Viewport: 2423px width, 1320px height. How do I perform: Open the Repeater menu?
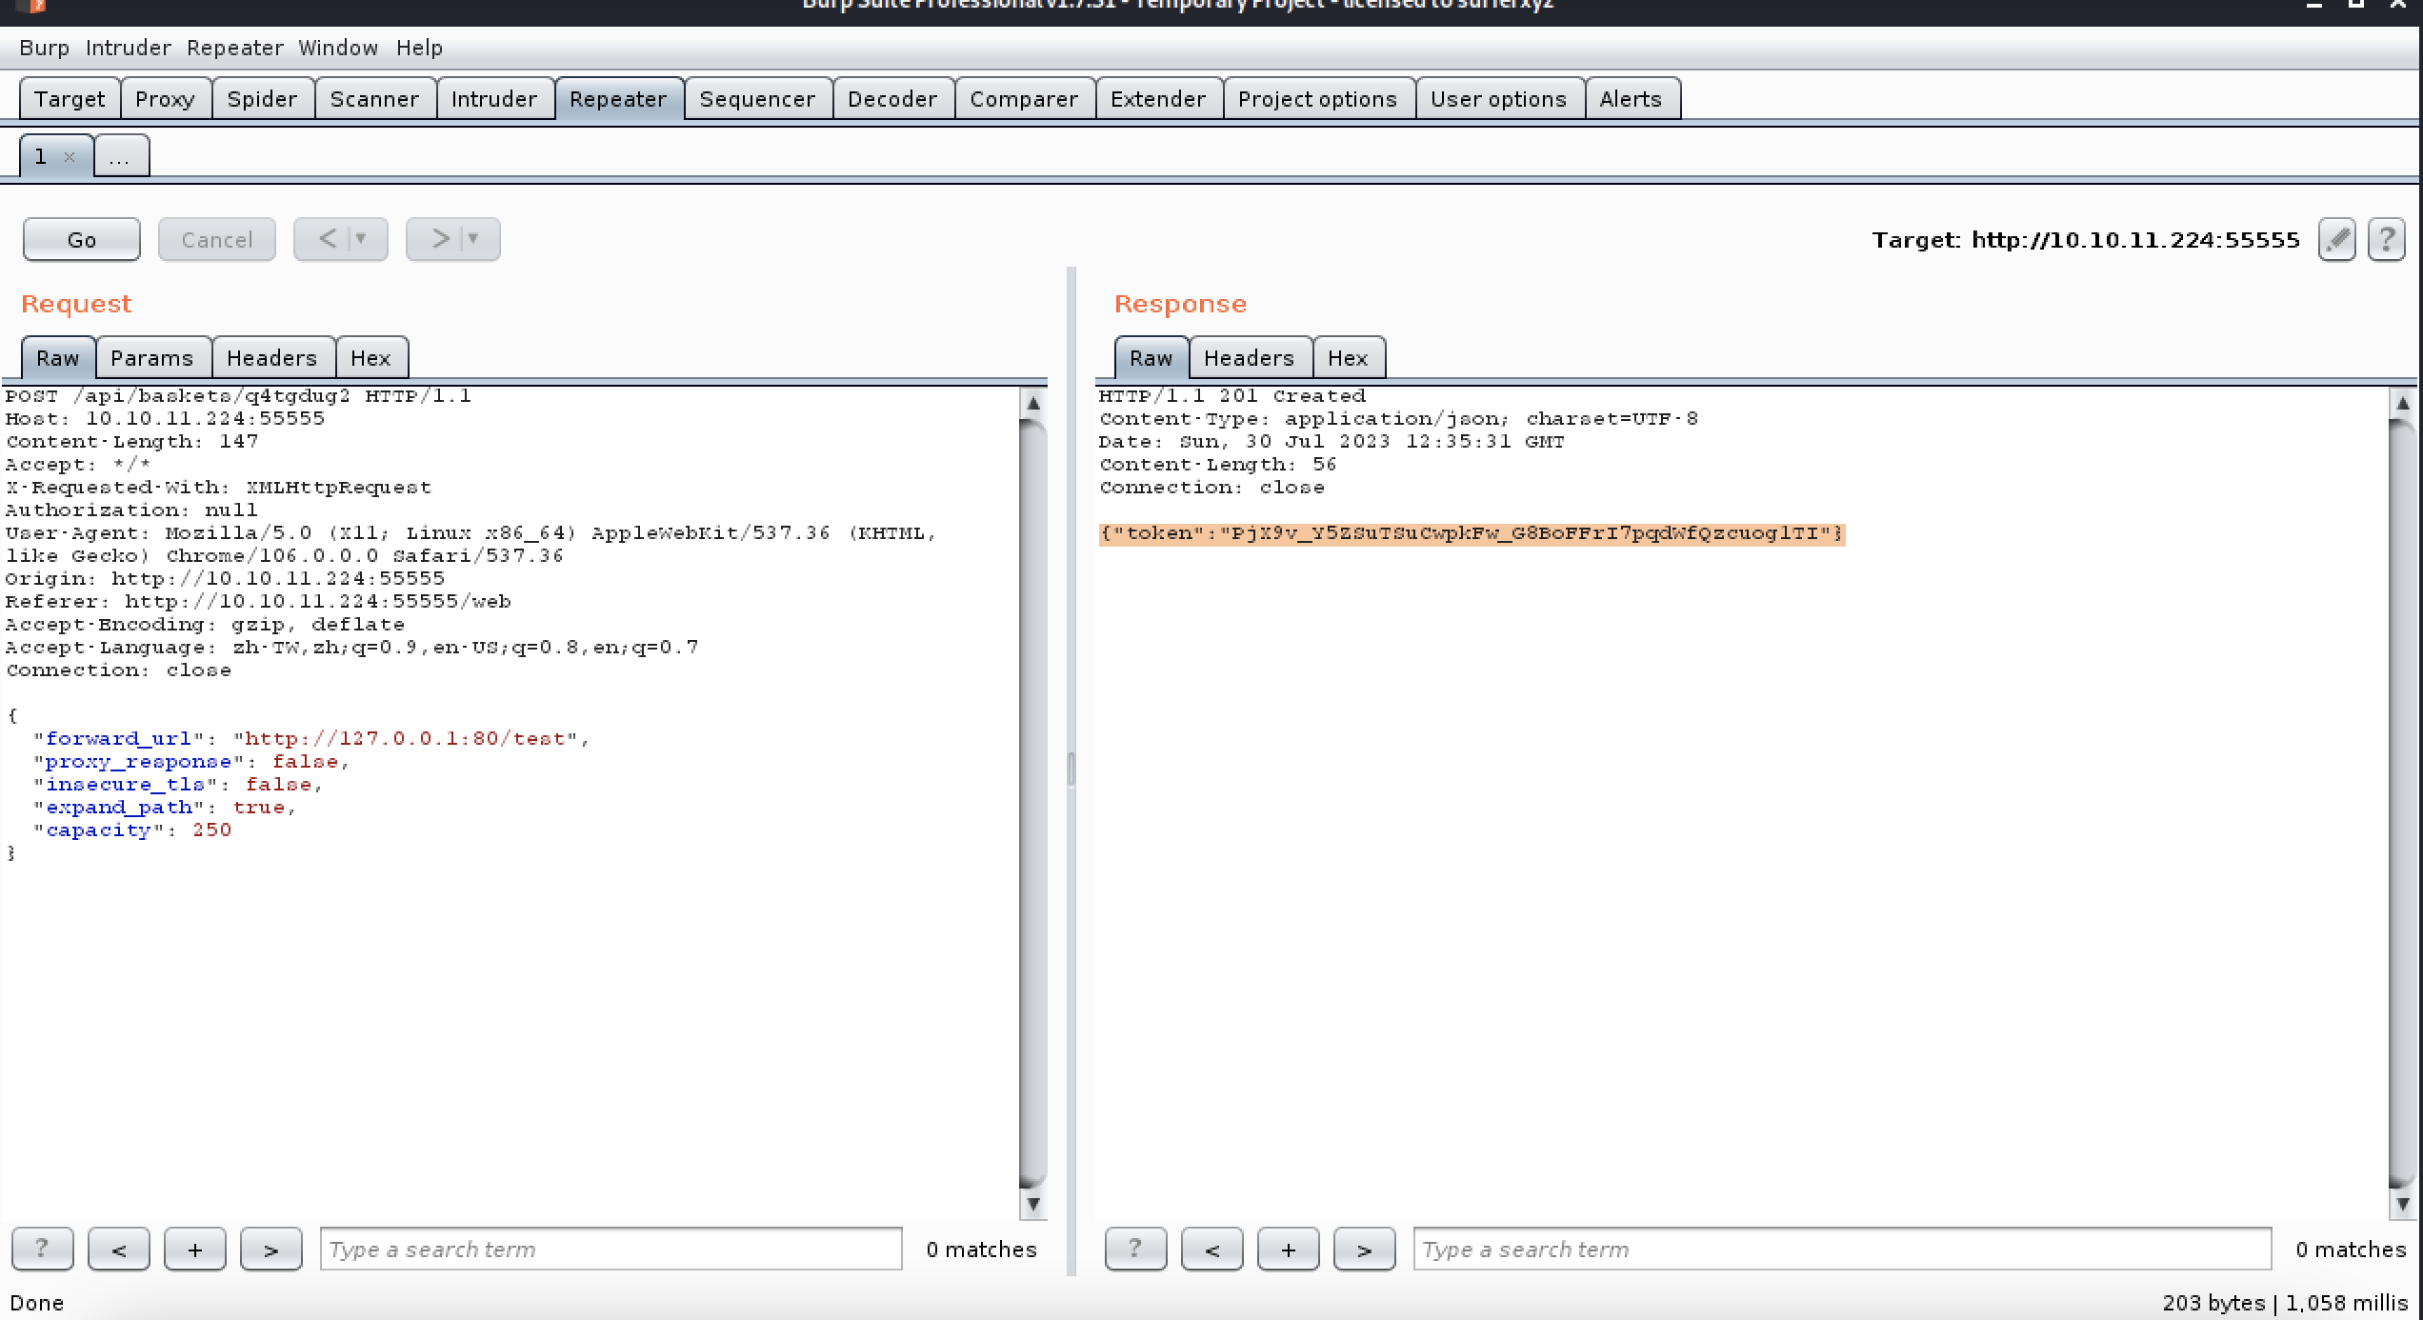[234, 48]
